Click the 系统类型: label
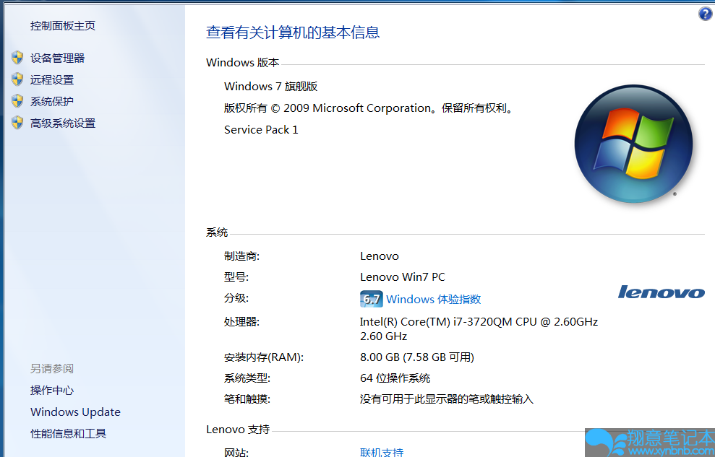This screenshot has width=715, height=457. 247,378
